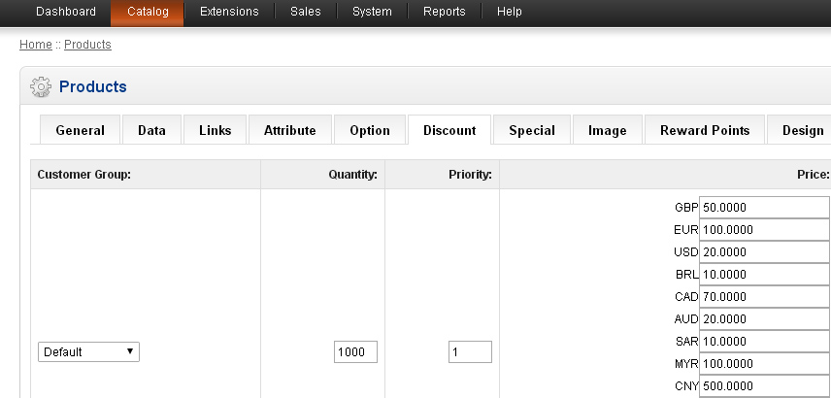Click the CNY price field
This screenshot has width=831, height=398.
click(764, 386)
